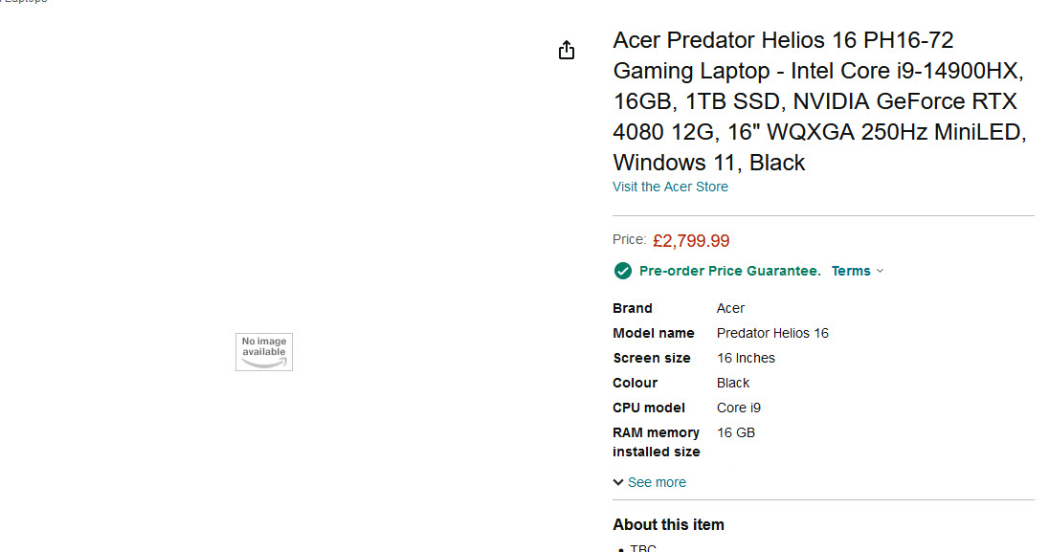Viewport: 1049px width, 552px height.
Task: Click the Model name Predator Helios 16 entry
Action: point(772,333)
